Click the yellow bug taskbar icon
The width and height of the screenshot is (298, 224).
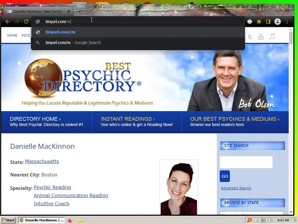(x=80, y=220)
